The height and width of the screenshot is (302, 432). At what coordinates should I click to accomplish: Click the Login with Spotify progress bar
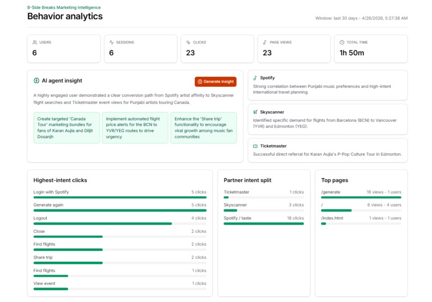click(x=120, y=197)
